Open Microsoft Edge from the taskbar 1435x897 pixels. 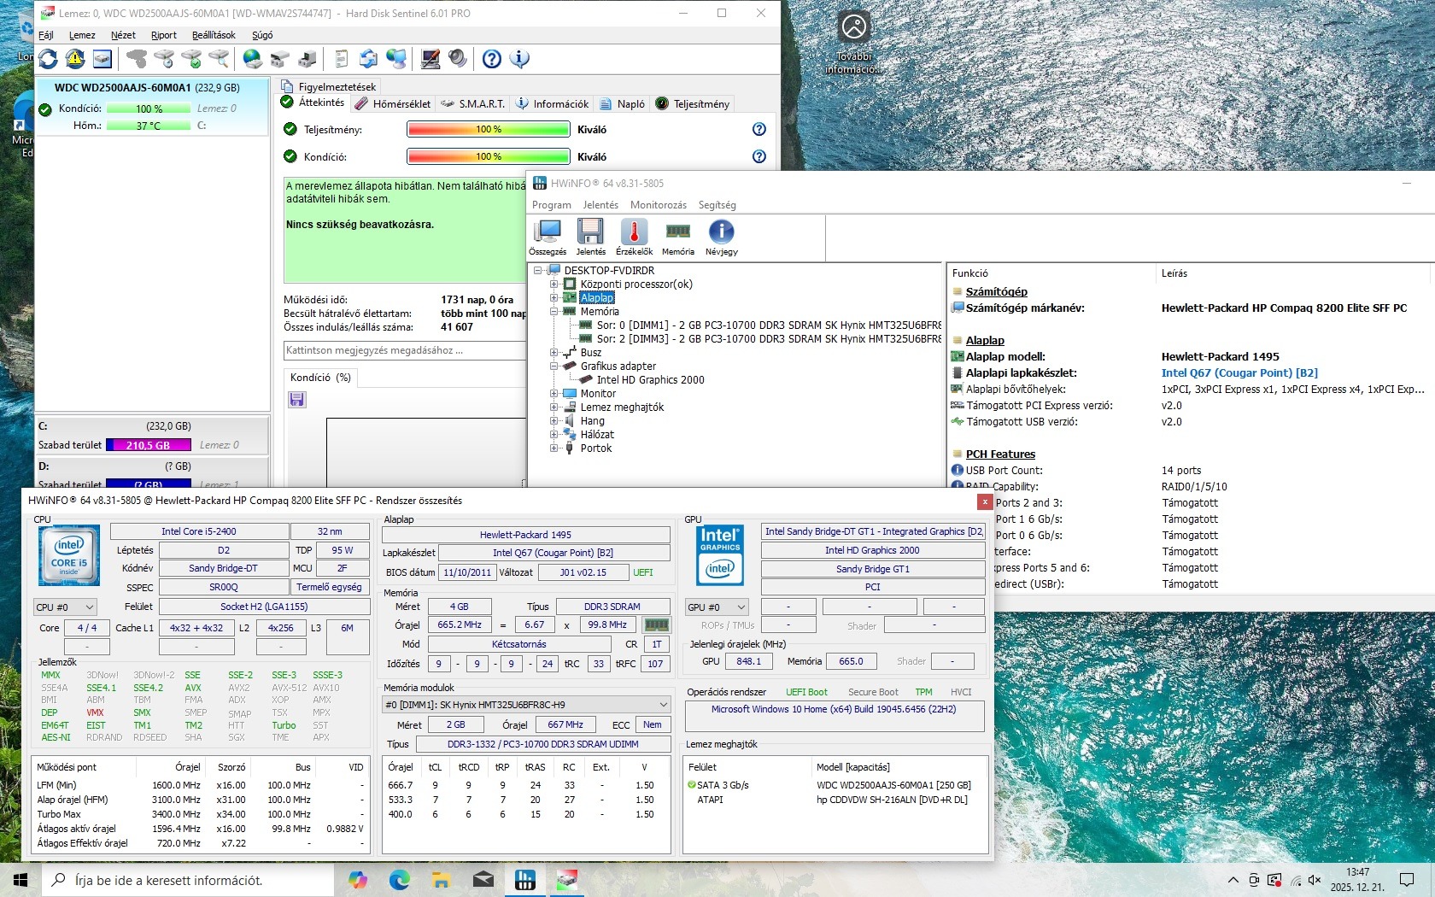pos(399,879)
